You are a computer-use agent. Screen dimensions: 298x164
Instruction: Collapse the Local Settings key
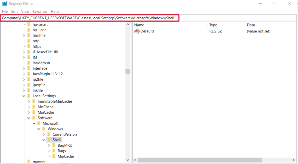coord(24,96)
